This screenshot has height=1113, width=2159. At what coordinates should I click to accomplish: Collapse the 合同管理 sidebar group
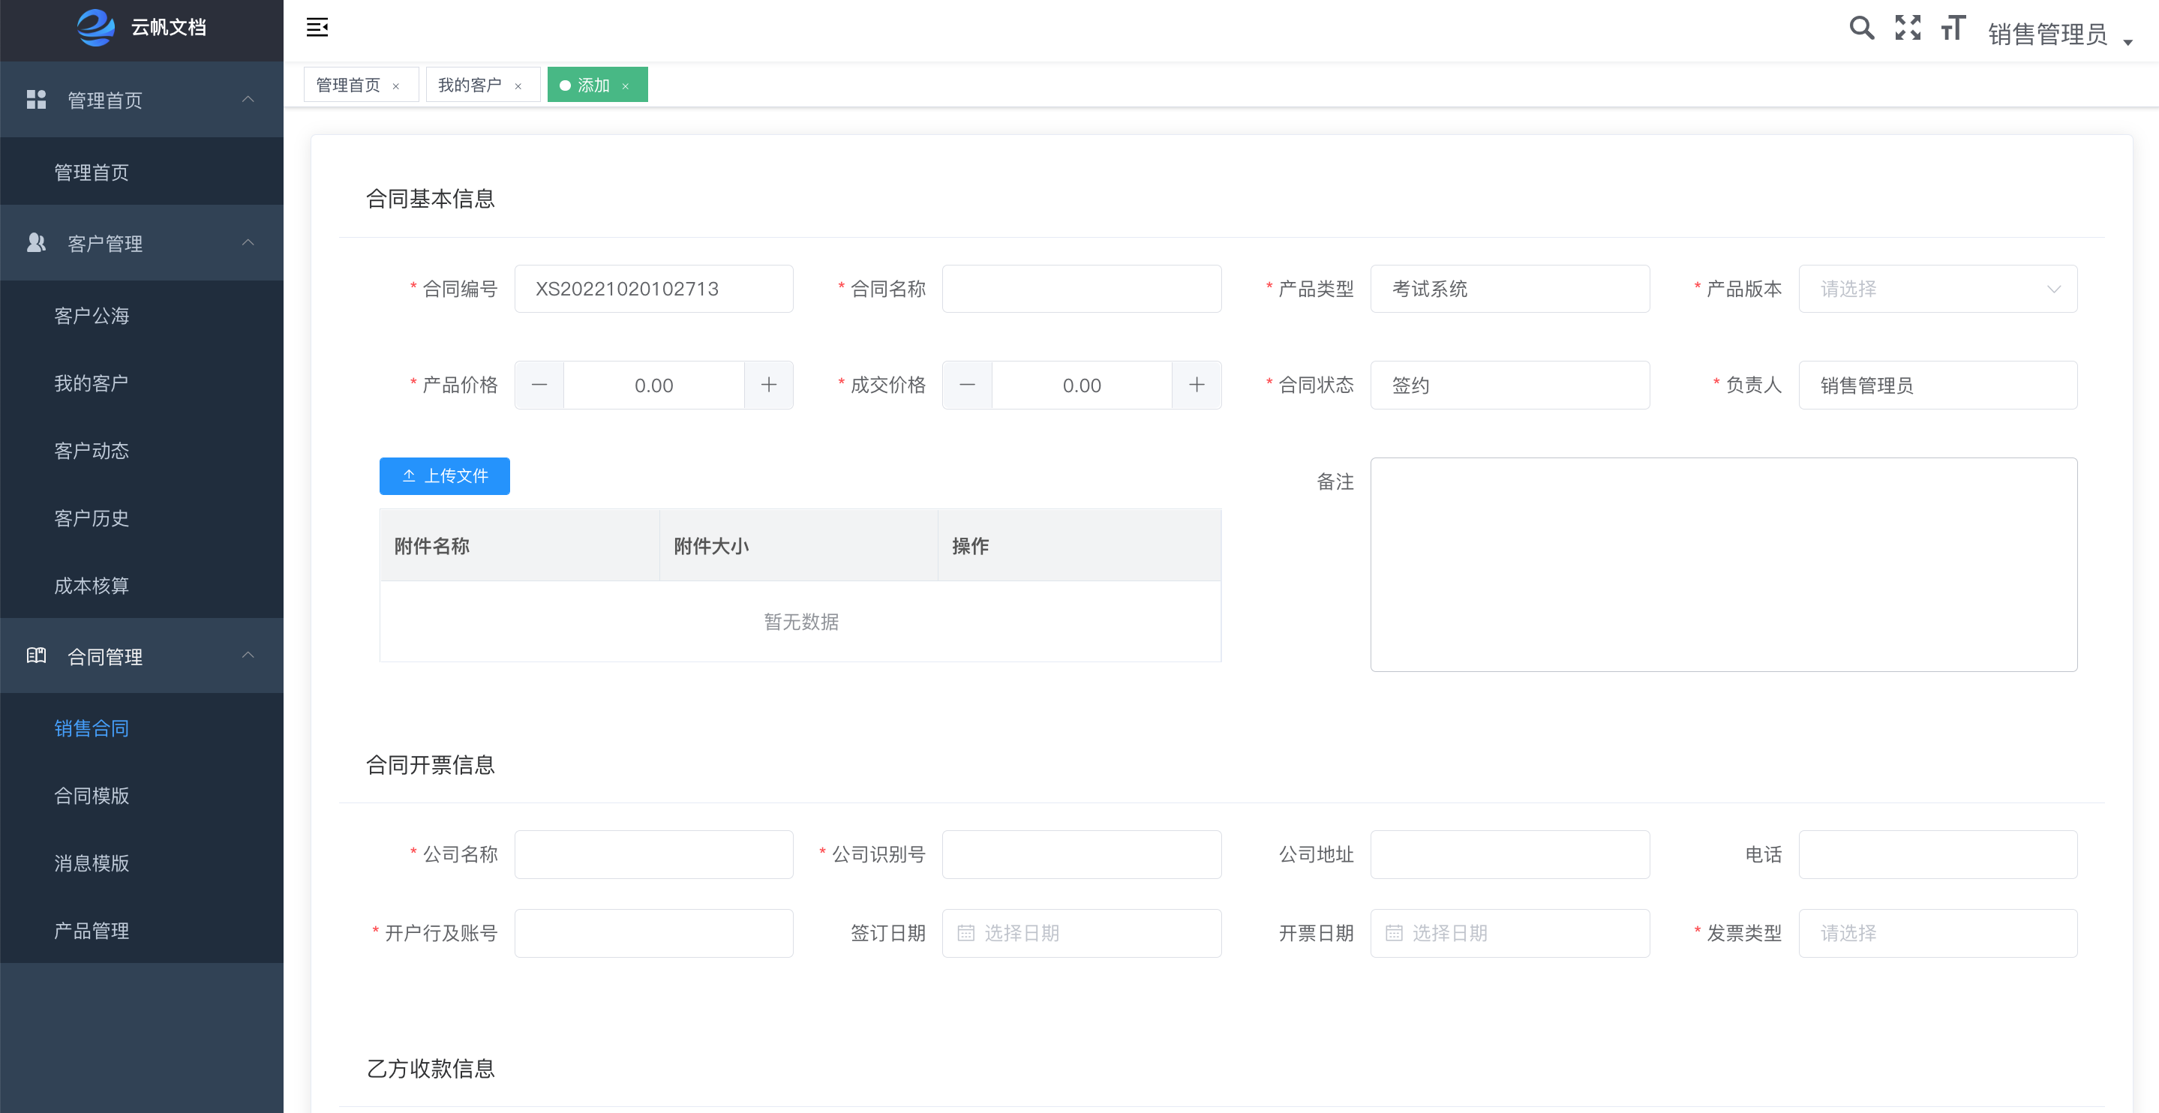[x=248, y=655]
